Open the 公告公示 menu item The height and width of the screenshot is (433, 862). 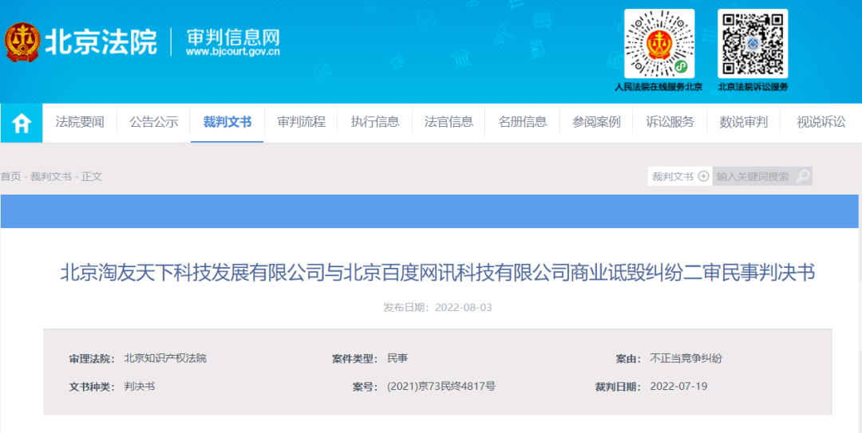tap(154, 122)
